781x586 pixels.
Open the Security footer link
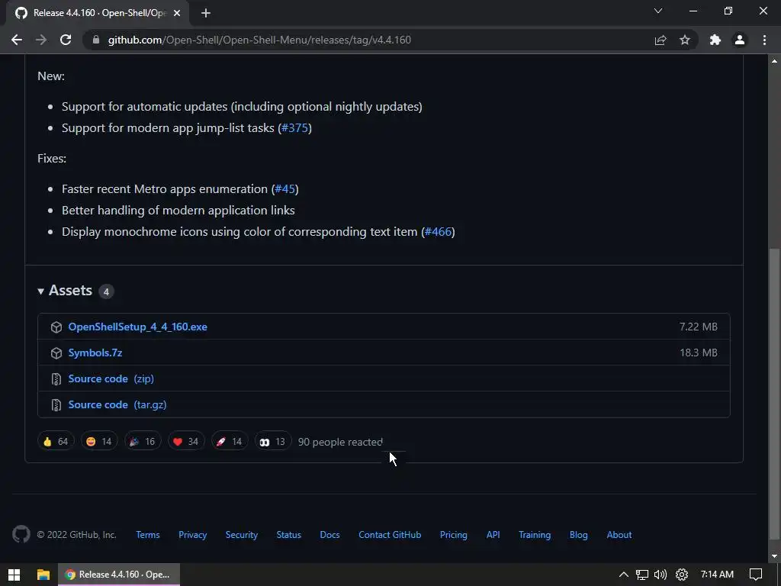[242, 535]
